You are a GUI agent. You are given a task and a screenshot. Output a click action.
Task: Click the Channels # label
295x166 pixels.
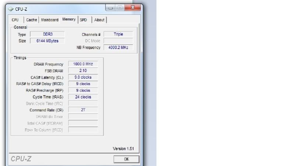pyautogui.click(x=91, y=34)
